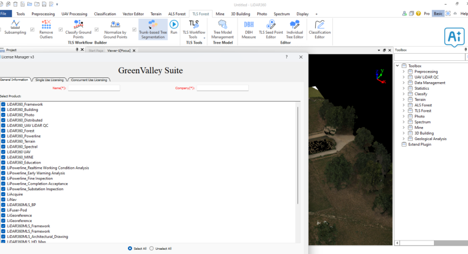Close the Viewer-1 tab

(134, 51)
